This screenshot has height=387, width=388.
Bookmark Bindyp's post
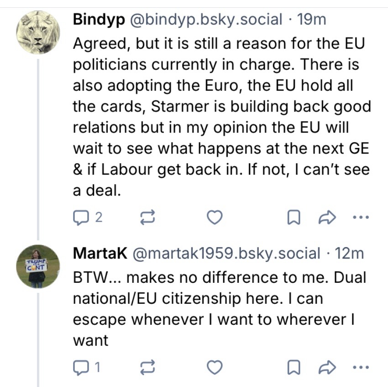[294, 218]
